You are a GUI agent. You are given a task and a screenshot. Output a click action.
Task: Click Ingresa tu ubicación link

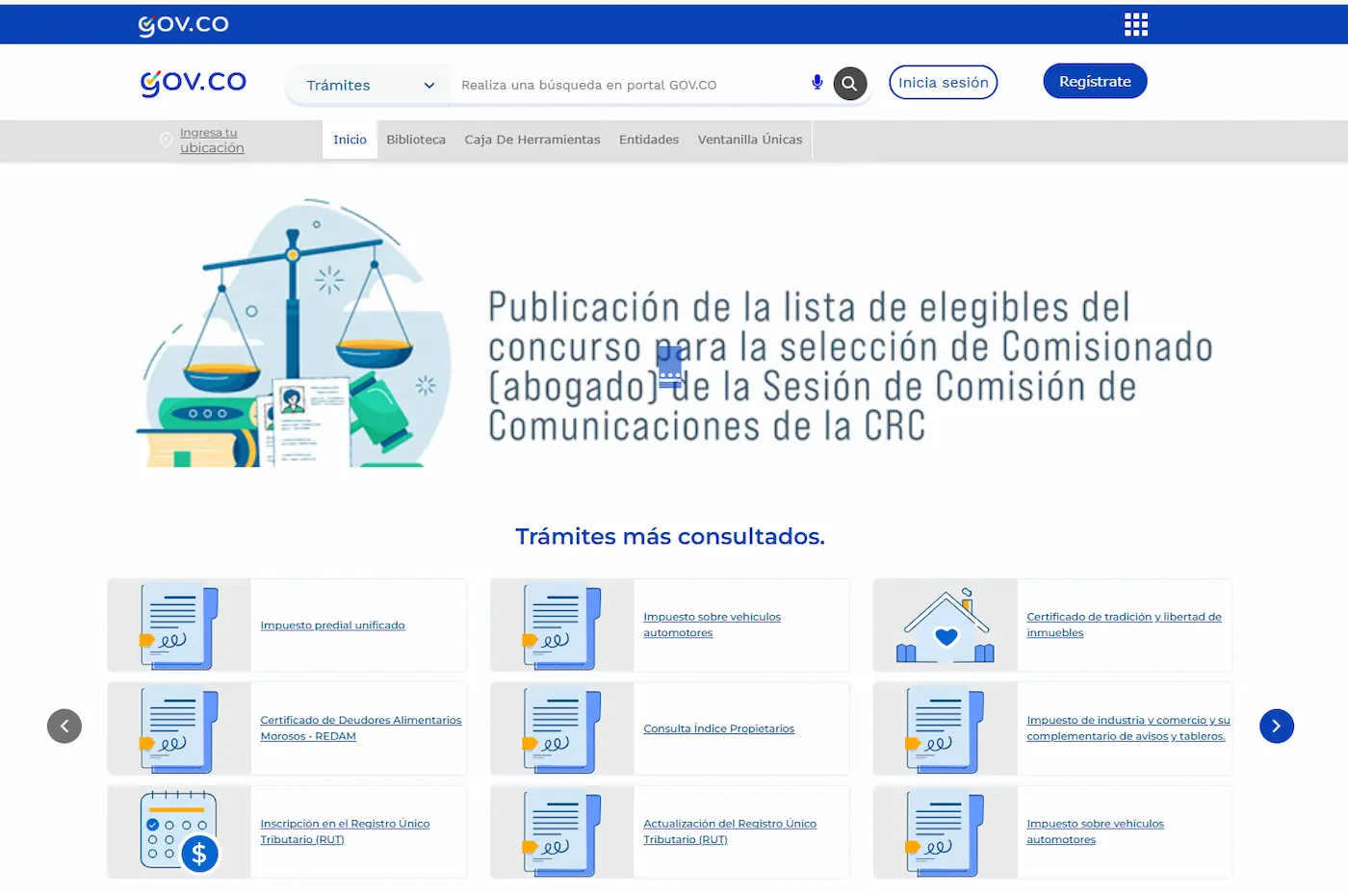tap(212, 140)
